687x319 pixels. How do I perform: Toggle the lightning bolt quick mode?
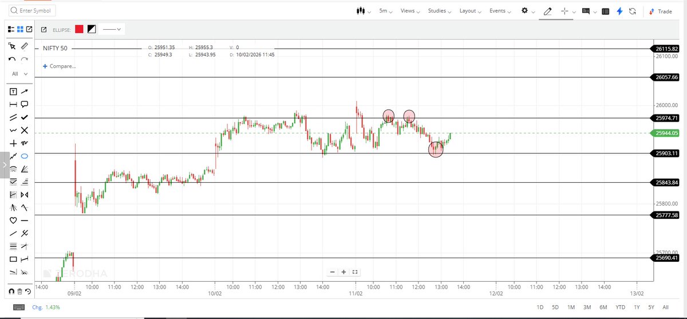click(619, 11)
